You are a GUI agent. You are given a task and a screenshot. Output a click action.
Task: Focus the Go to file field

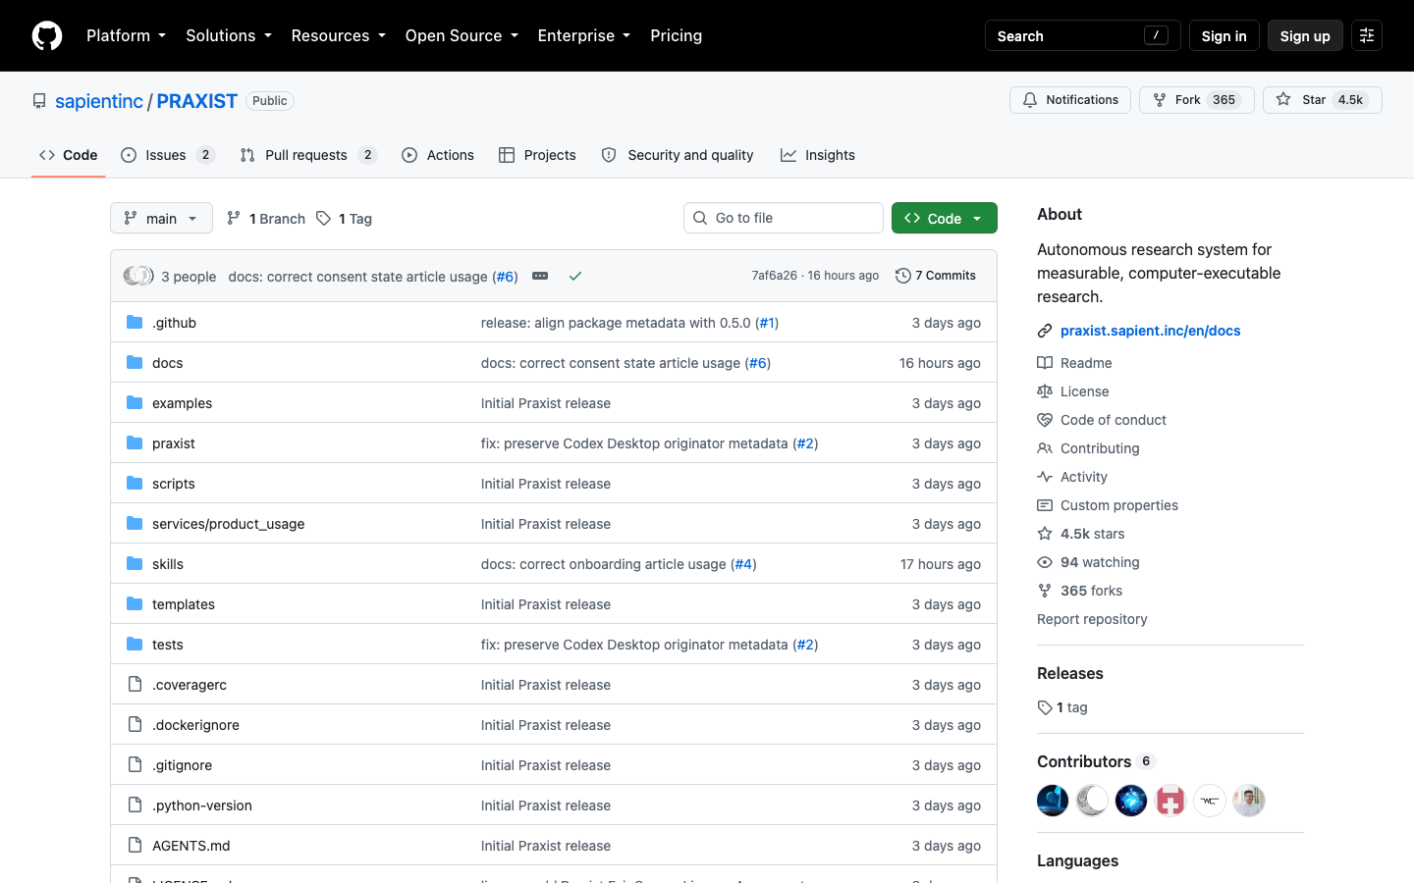coord(784,218)
